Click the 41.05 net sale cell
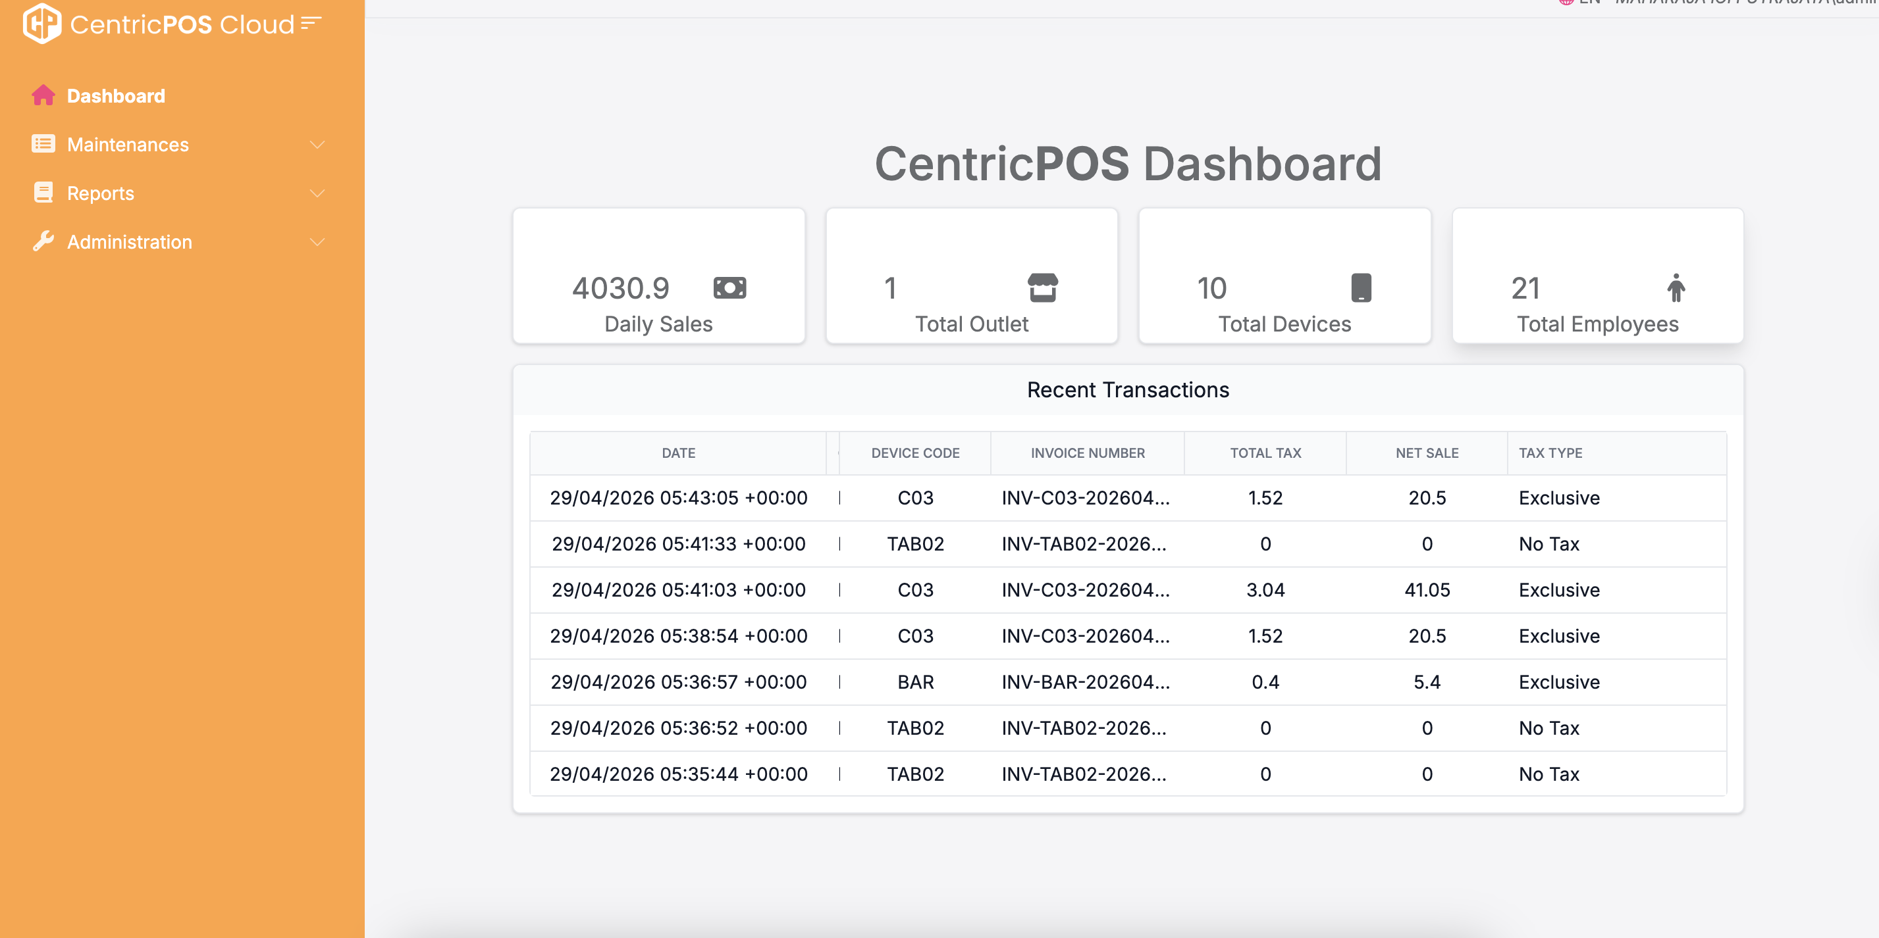 click(x=1427, y=590)
